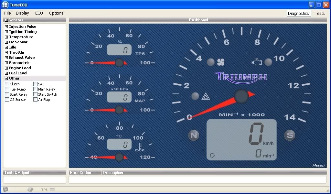The width and height of the screenshot is (331, 194).
Task: Check the Start Switch checkbox
Action: [x=36, y=94]
